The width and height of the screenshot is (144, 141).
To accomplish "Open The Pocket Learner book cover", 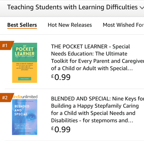I will coord(25,63).
